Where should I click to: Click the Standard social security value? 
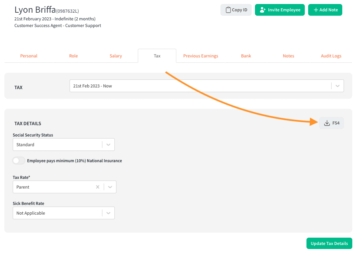(x=25, y=145)
